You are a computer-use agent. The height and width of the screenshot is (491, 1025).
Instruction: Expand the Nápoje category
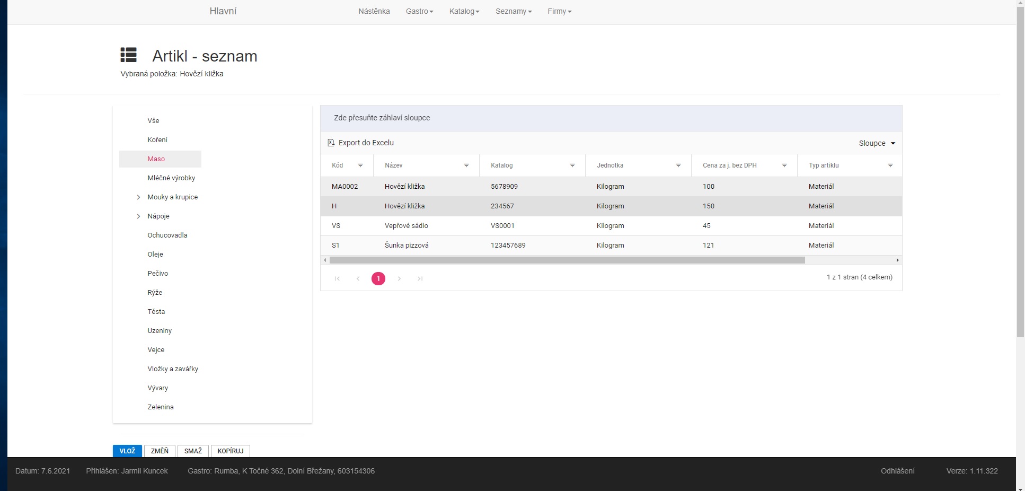coord(138,216)
